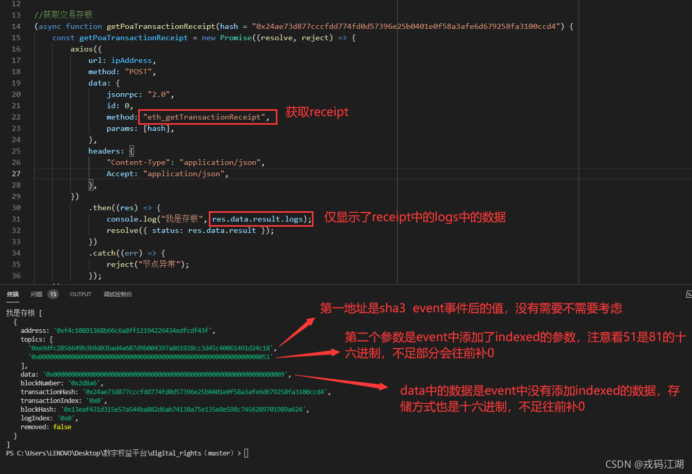Click '我是存根 [' terminal output line
The height and width of the screenshot is (474, 692).
24,313
